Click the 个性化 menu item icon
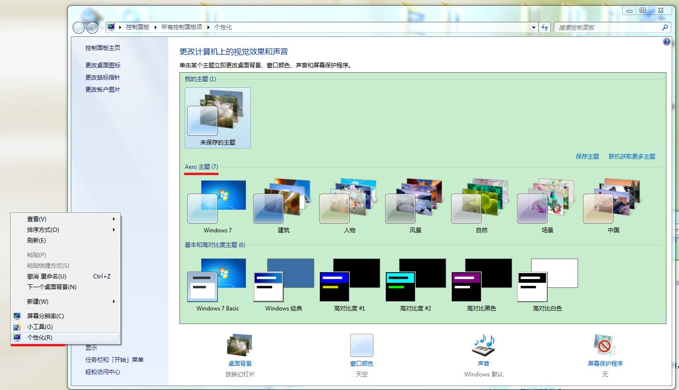 pyautogui.click(x=17, y=338)
